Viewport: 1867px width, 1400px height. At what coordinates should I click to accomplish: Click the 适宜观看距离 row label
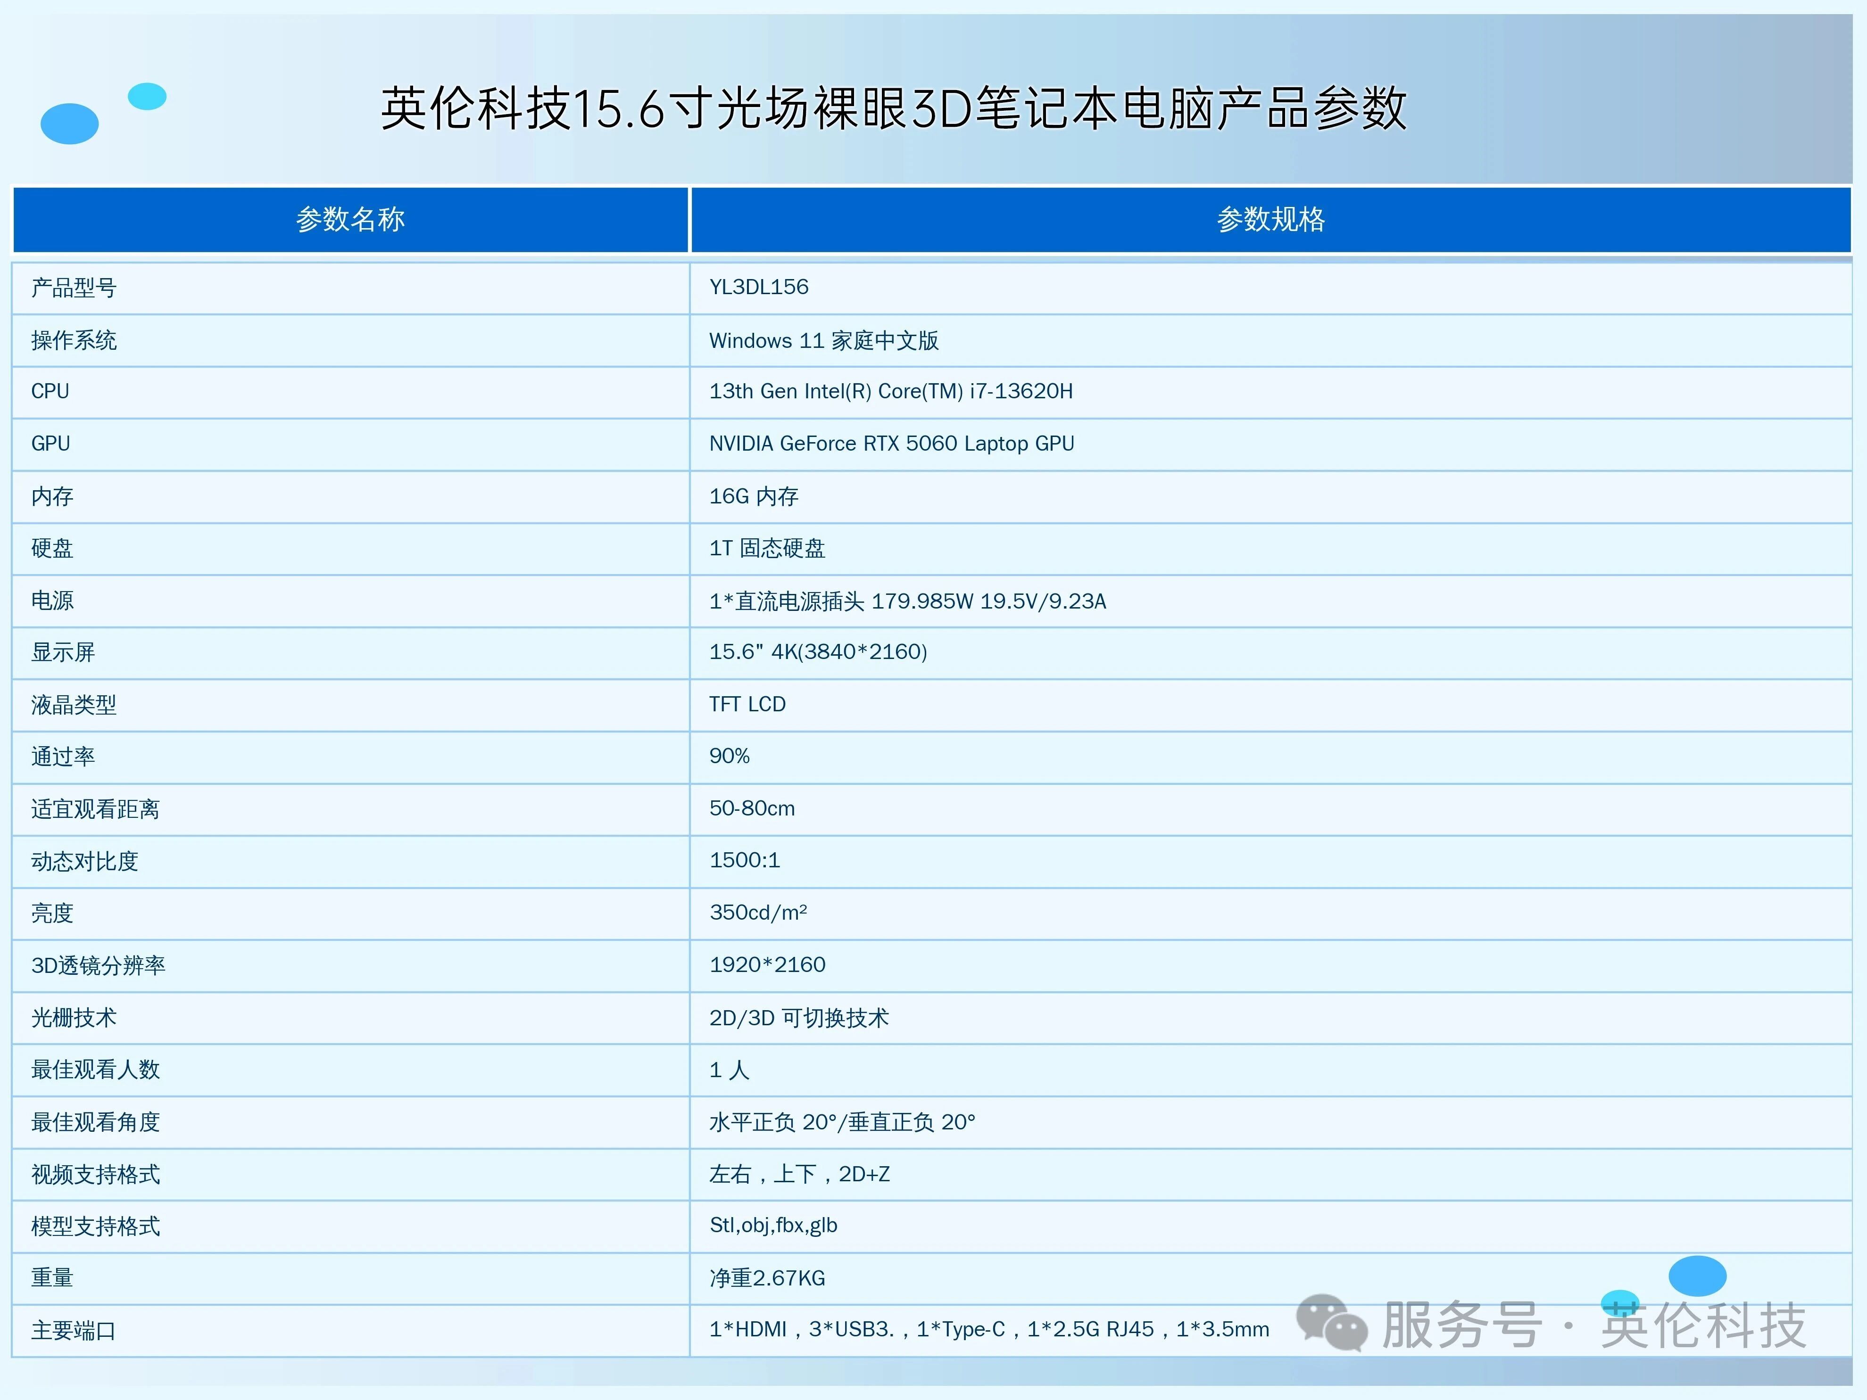[95, 809]
